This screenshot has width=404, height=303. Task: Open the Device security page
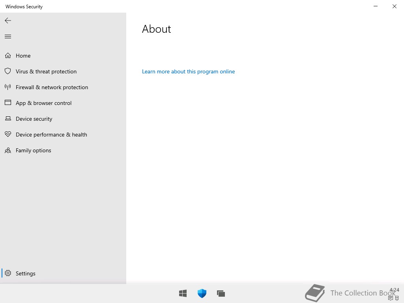(x=63, y=119)
